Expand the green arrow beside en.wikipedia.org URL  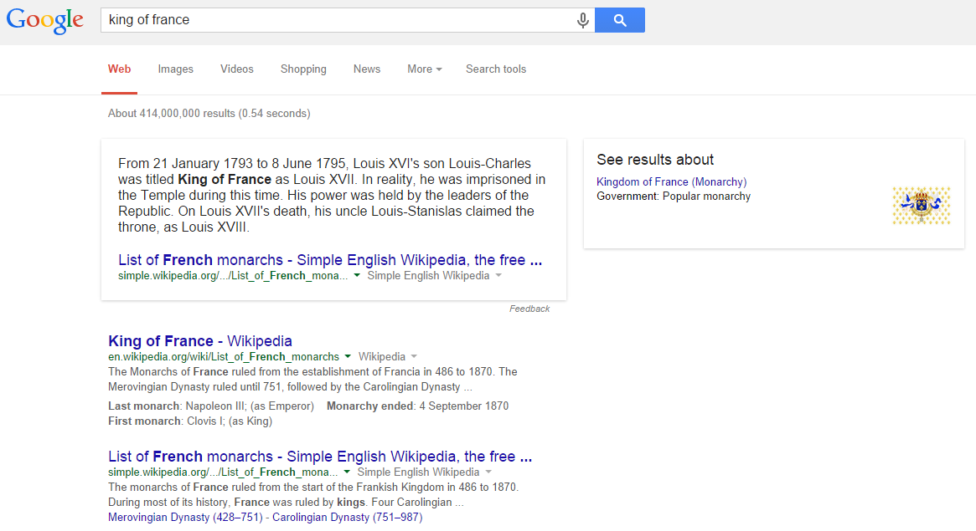click(x=348, y=356)
